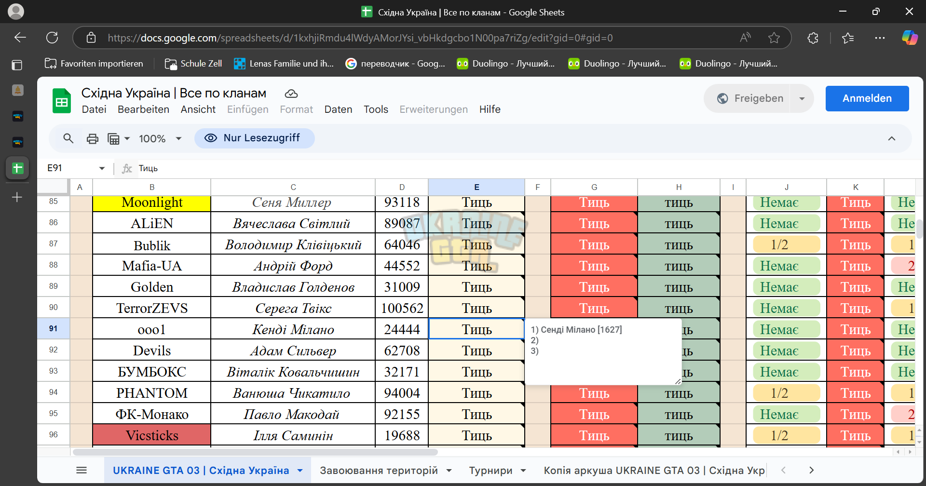Open Lenas Familie bookmark
Viewport: 926px width, 486px height.
pos(284,64)
